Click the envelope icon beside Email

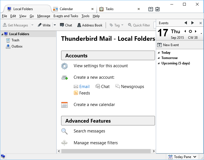[x=76, y=87]
